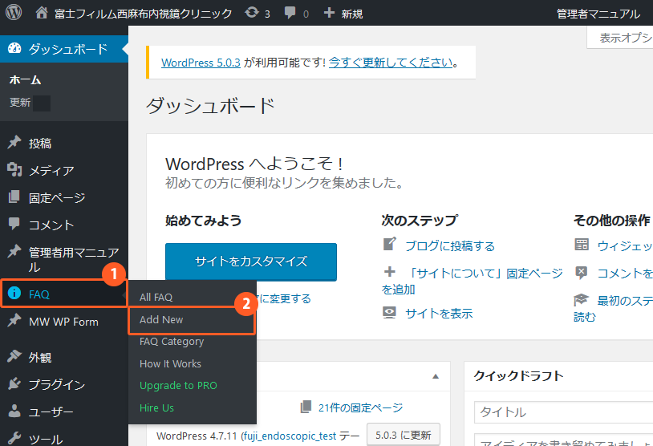Click the FAQ info icon
Image resolution: width=653 pixels, height=446 pixels.
(14, 293)
